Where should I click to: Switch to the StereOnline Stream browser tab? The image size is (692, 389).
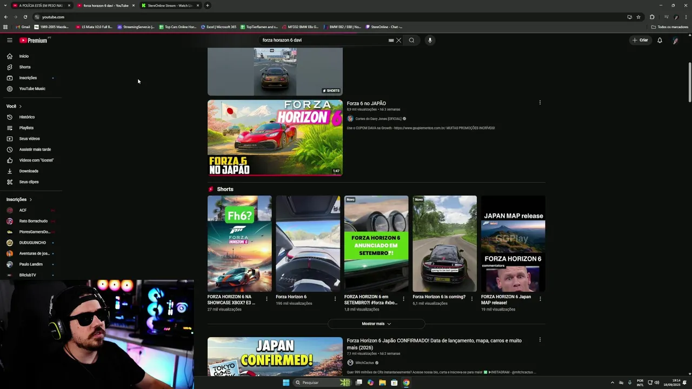[169, 5]
